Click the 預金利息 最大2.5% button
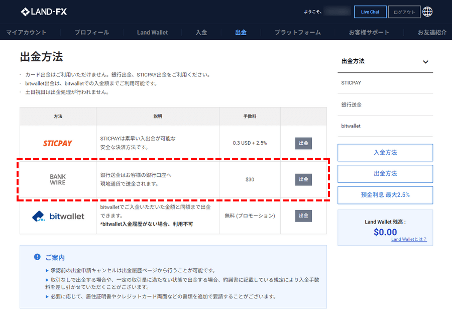The width and height of the screenshot is (452, 318). tap(385, 195)
